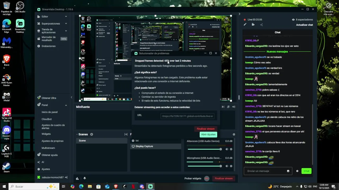Image resolution: width=339 pixels, height=190 pixels.
Task: Mute the Microphone USB Audio Device
Action: coord(227,166)
